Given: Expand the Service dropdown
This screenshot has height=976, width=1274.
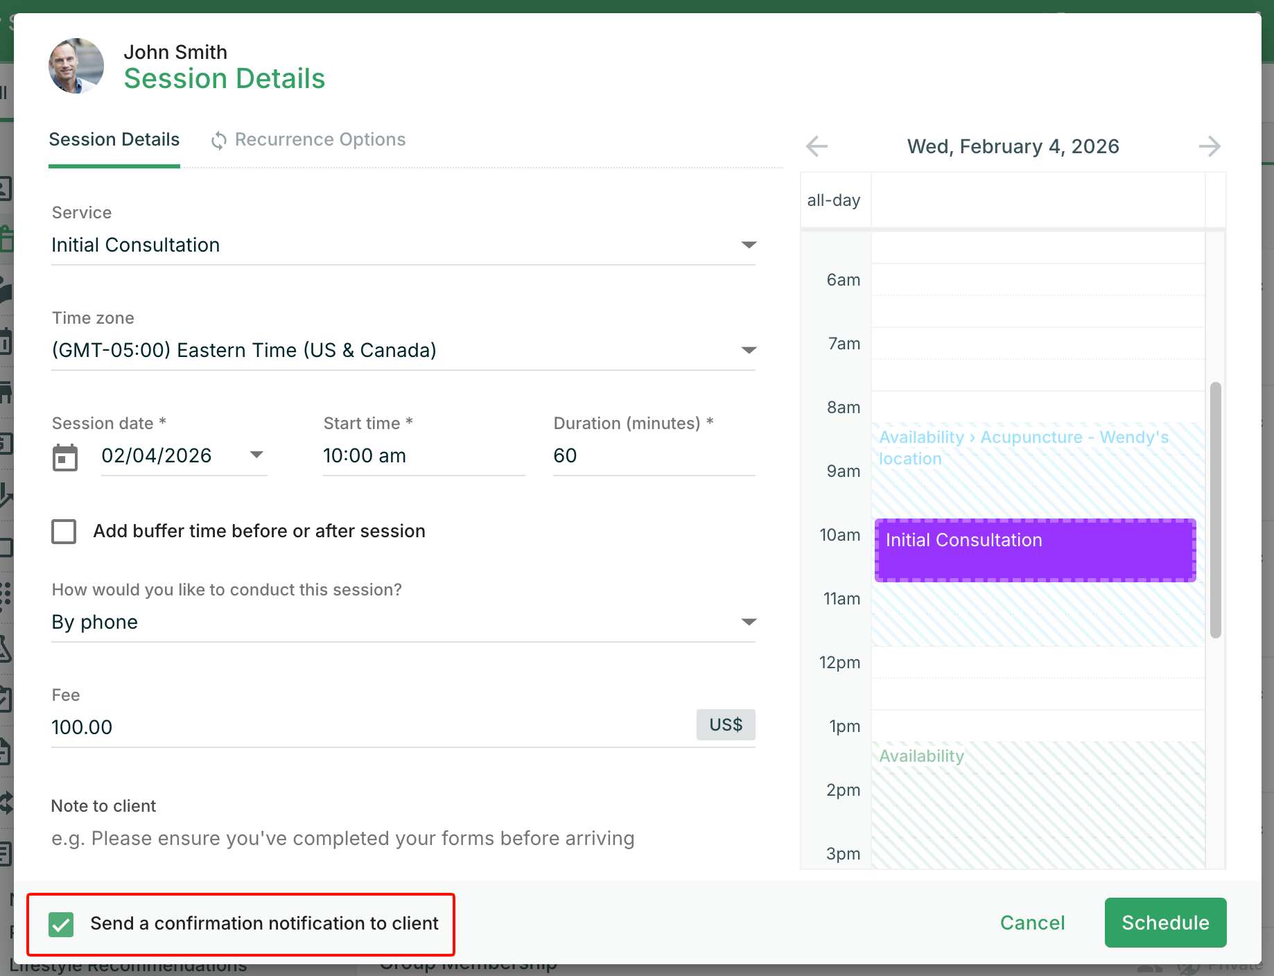Looking at the screenshot, I should [748, 245].
